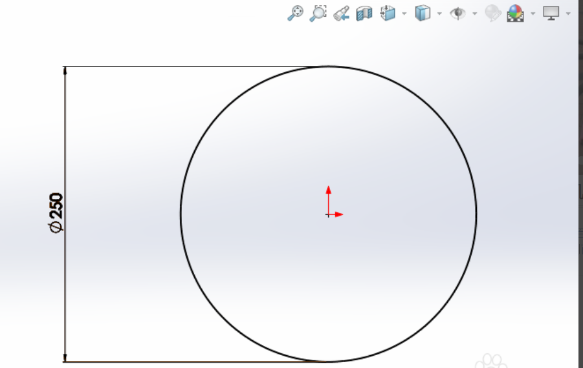The height and width of the screenshot is (368, 583).
Task: Select the Zoom to Area tool
Action: tap(318, 14)
